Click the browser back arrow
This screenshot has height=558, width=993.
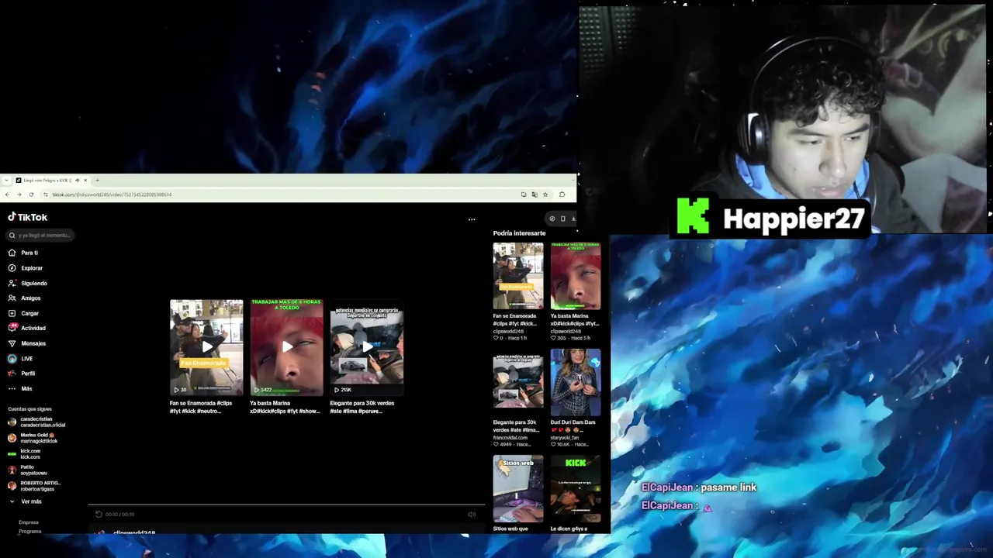(x=7, y=195)
